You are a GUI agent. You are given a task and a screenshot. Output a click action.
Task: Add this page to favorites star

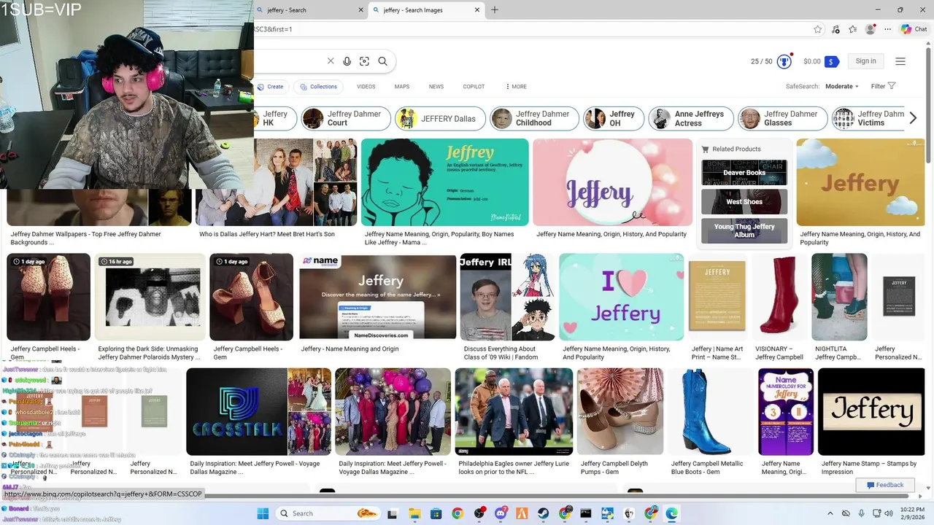[818, 29]
